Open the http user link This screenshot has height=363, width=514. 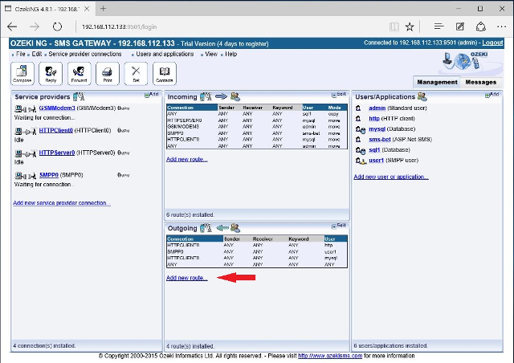coord(374,118)
